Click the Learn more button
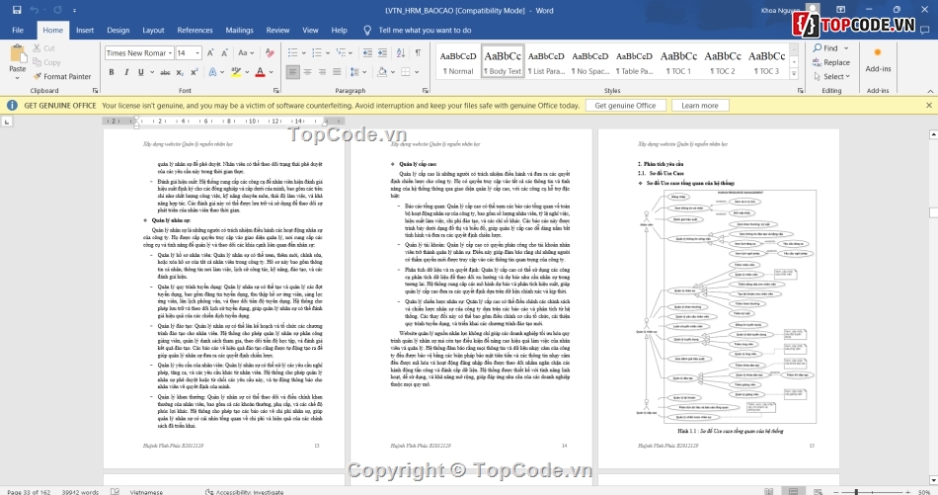The height and width of the screenshot is (495, 938). [699, 106]
